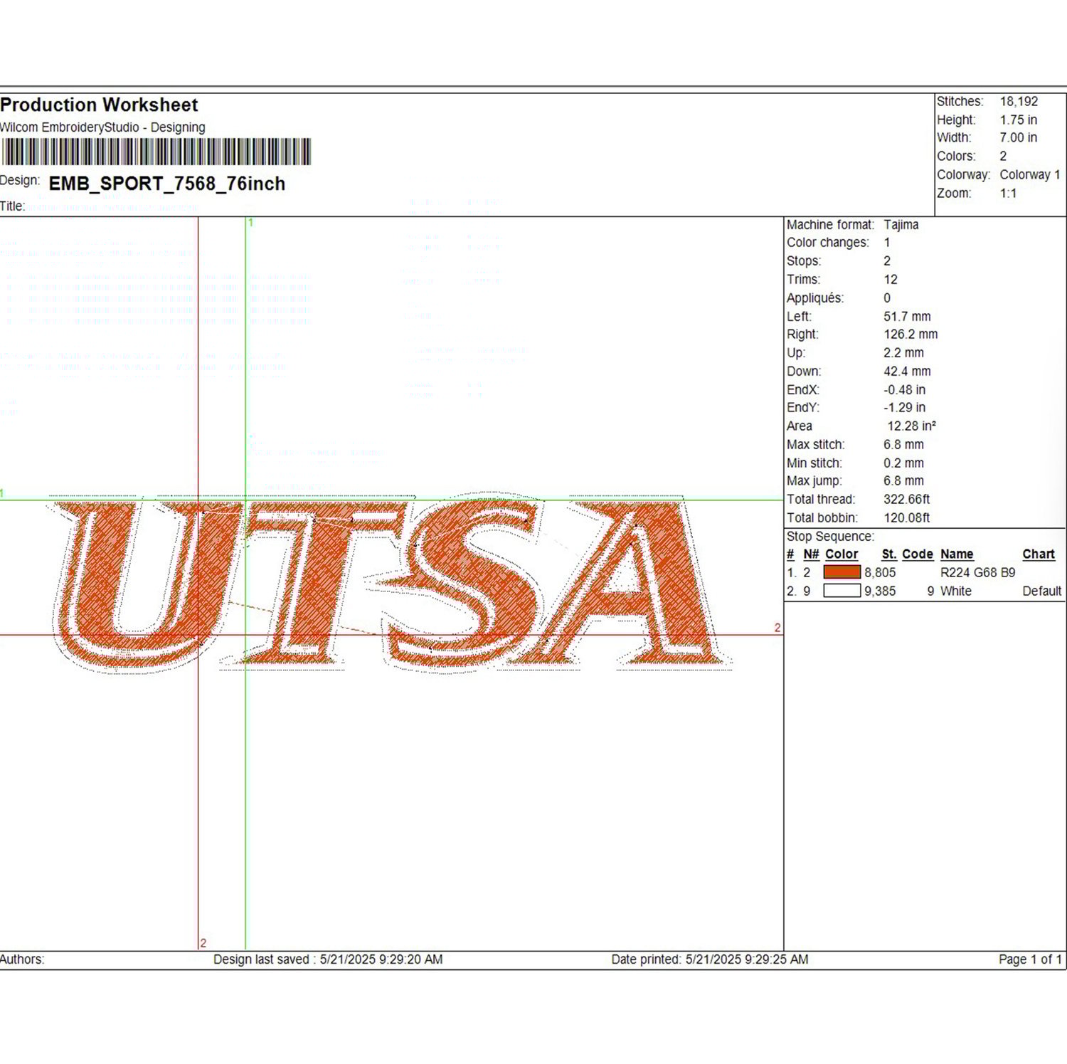Select the Stitches value "18,192"
This screenshot has width=1067, height=1064.
pos(1019,102)
